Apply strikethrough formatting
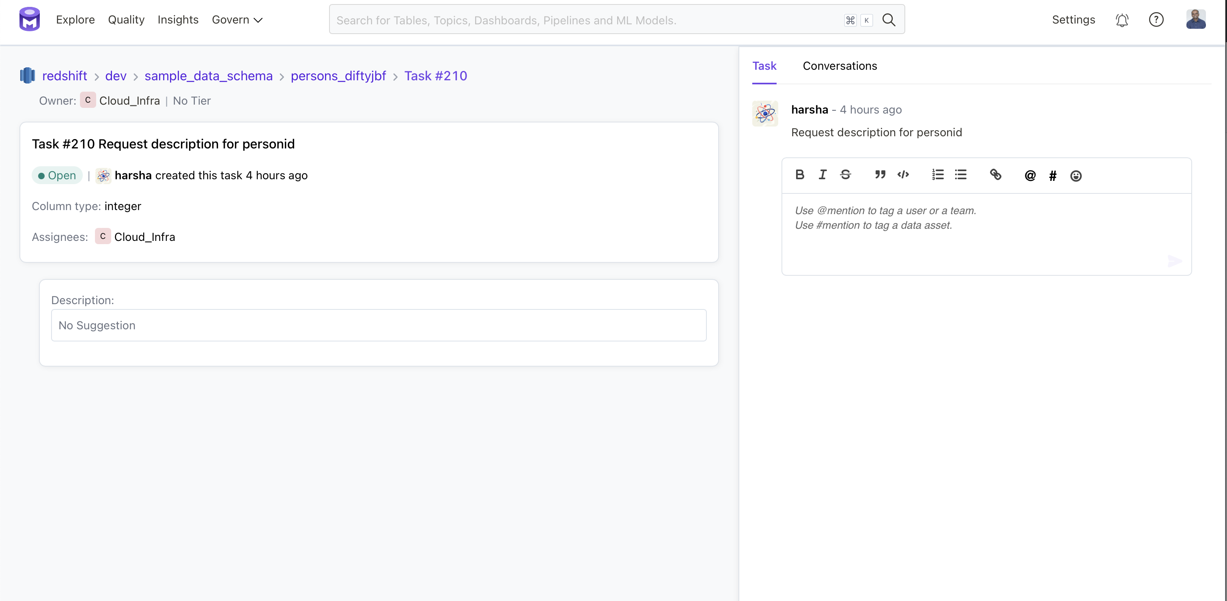1227x601 pixels. point(846,175)
